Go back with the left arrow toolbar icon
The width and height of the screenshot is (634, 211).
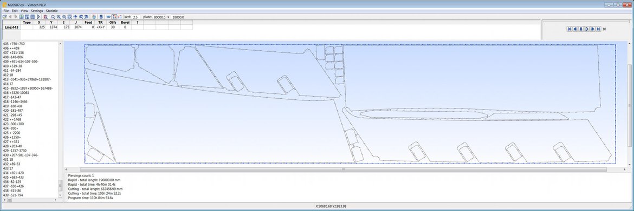pos(10,17)
